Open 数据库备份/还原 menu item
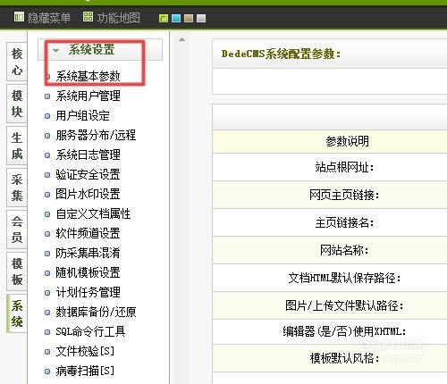Viewport: 447px width, 384px height. tap(96, 312)
